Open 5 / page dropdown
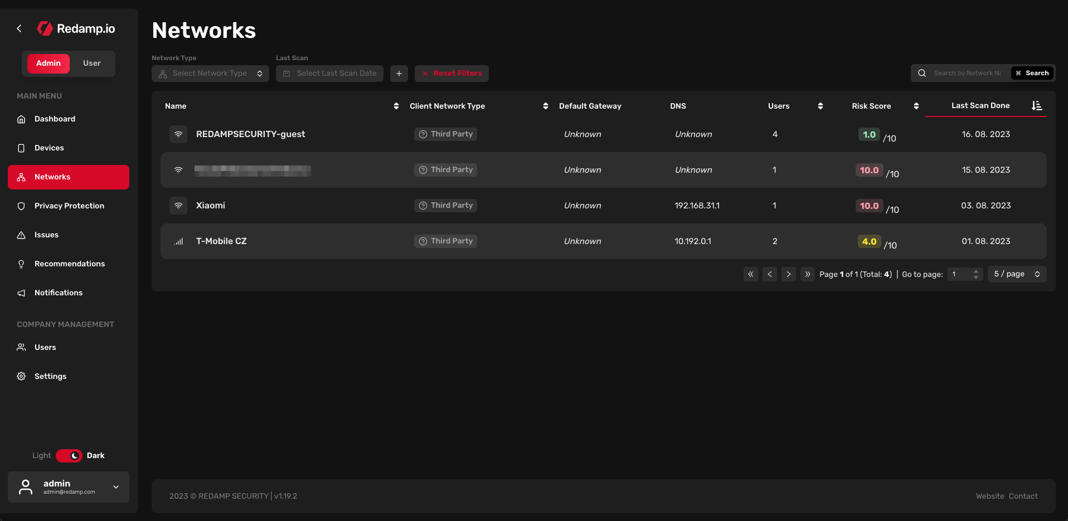The height and width of the screenshot is (521, 1068). click(1017, 274)
